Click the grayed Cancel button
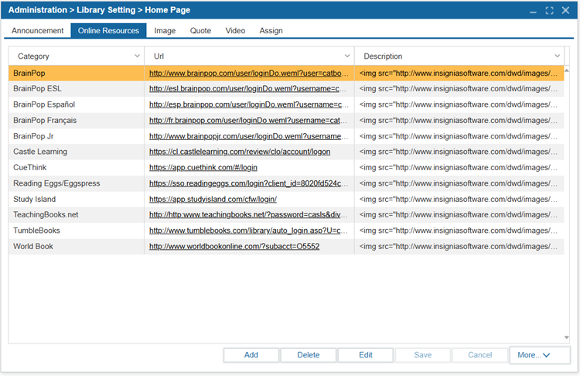580x376 pixels. pyautogui.click(x=479, y=355)
